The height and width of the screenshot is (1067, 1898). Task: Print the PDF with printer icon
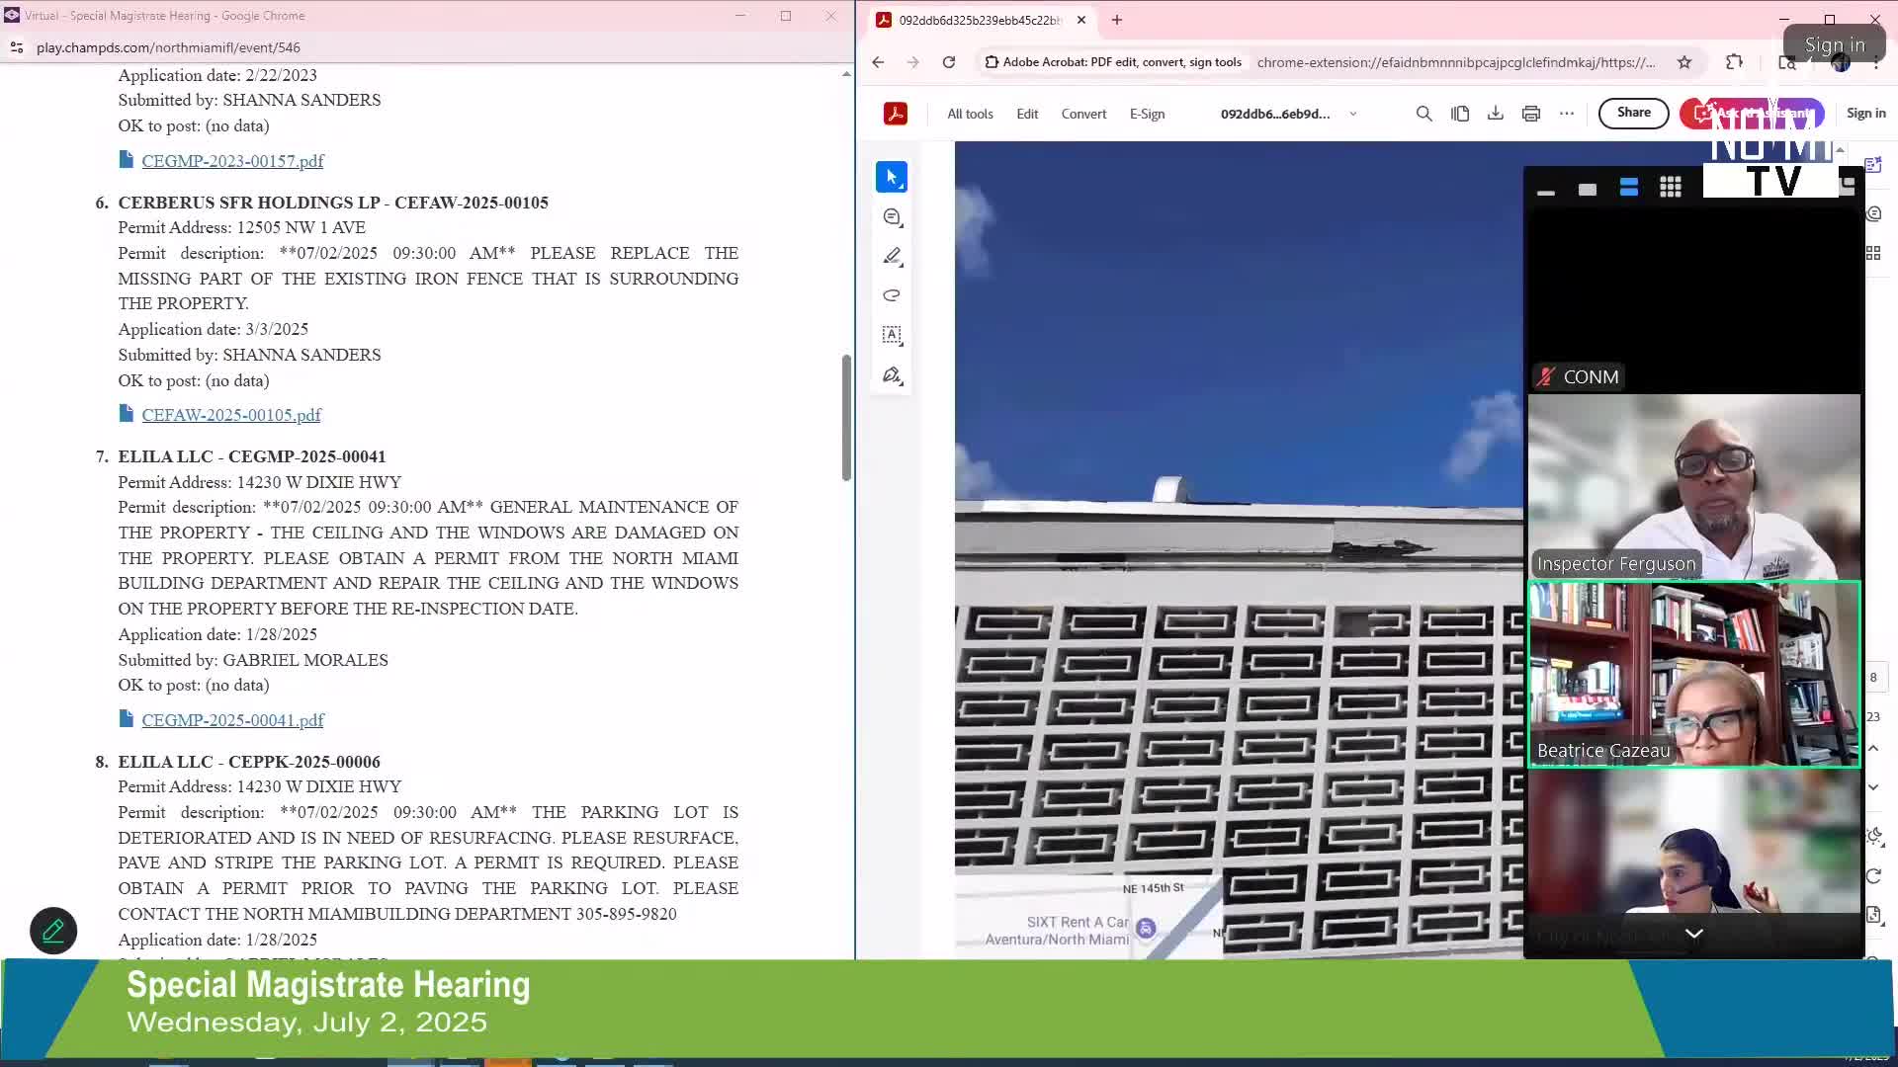1530,114
